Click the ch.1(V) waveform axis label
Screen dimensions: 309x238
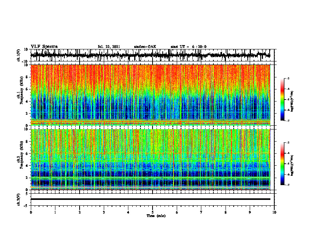click(x=19, y=55)
